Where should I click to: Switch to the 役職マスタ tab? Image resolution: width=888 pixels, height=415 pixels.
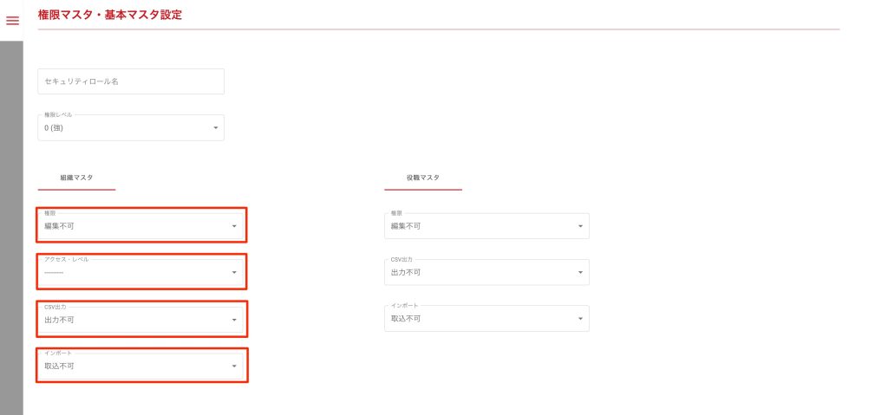click(423, 178)
